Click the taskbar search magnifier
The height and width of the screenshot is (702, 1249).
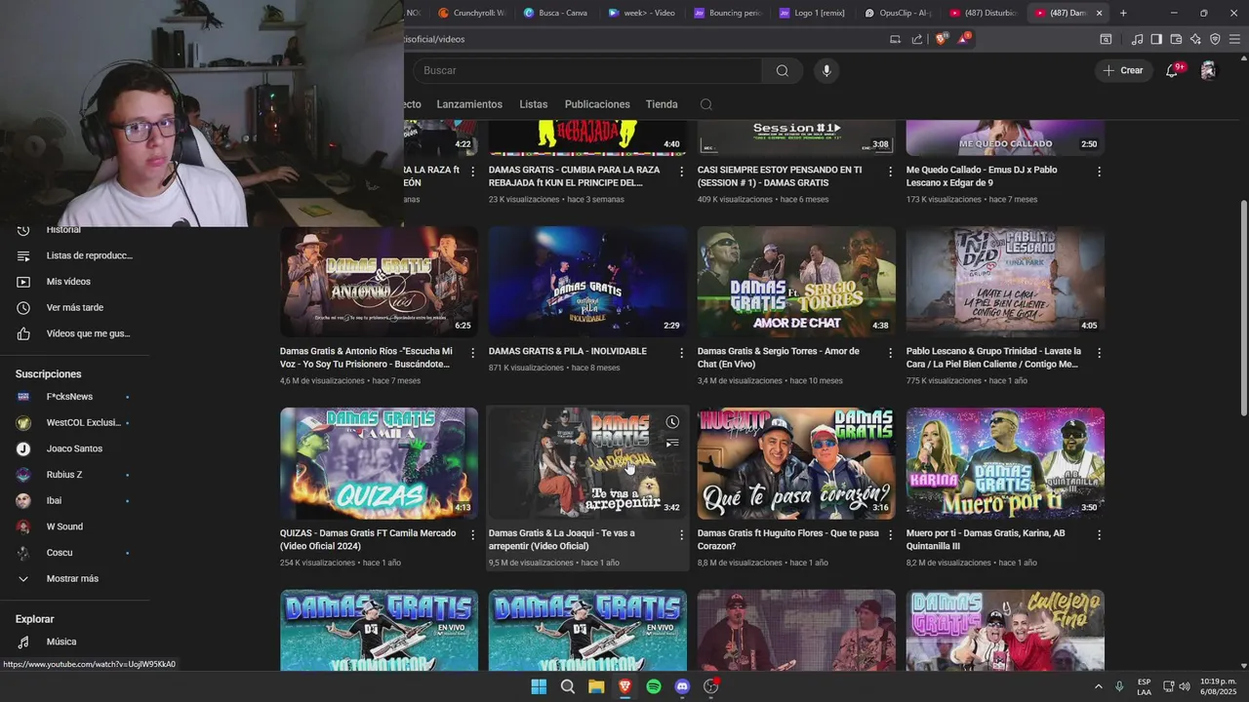(567, 686)
